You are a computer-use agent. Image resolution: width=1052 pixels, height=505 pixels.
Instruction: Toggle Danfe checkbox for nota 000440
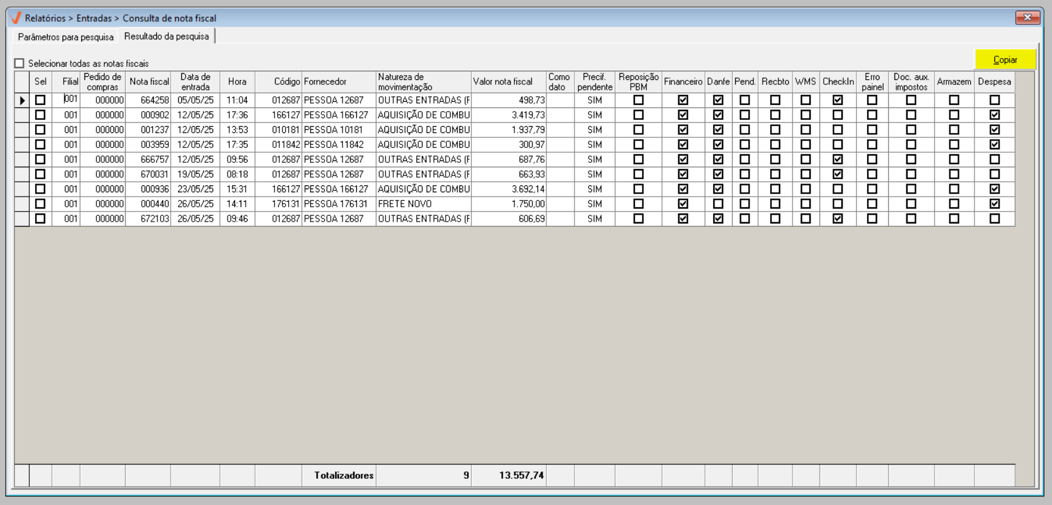pos(718,204)
